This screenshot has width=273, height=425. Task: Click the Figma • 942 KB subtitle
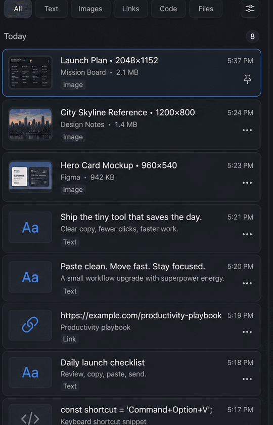click(x=87, y=177)
